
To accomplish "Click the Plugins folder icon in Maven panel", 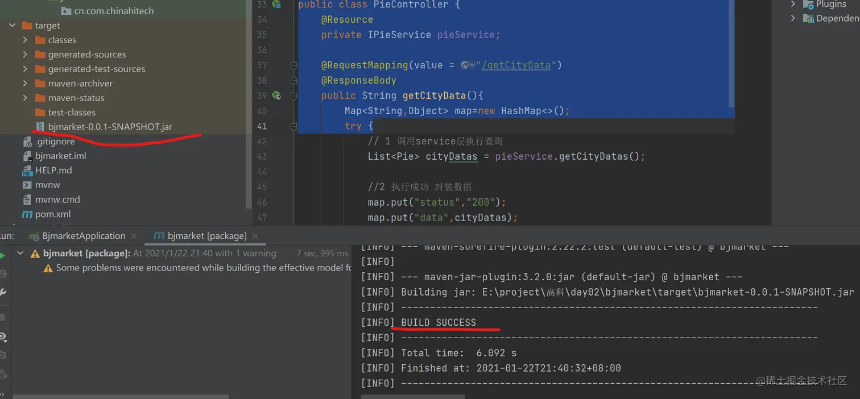I will pos(808,4).
